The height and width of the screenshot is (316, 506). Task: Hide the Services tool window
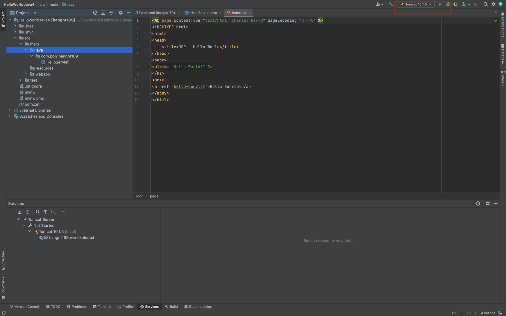click(x=496, y=203)
